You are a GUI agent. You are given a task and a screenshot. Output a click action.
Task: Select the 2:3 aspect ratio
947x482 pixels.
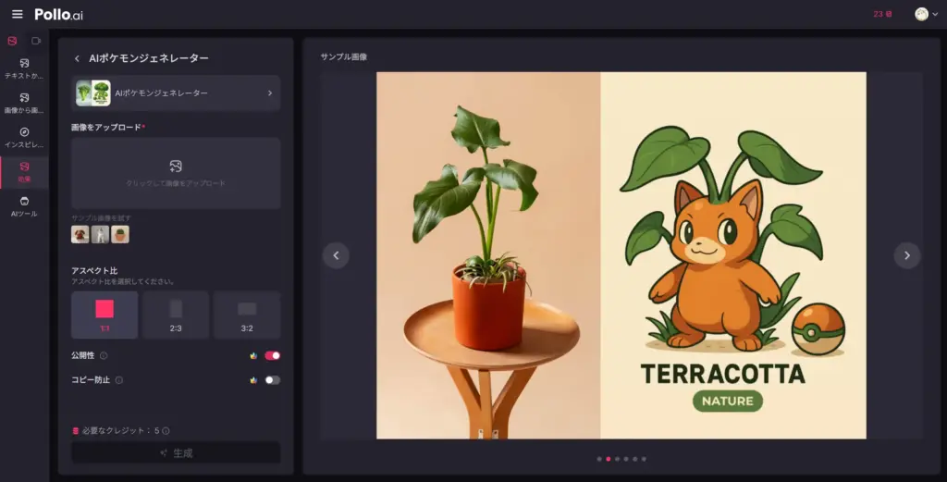pos(176,315)
